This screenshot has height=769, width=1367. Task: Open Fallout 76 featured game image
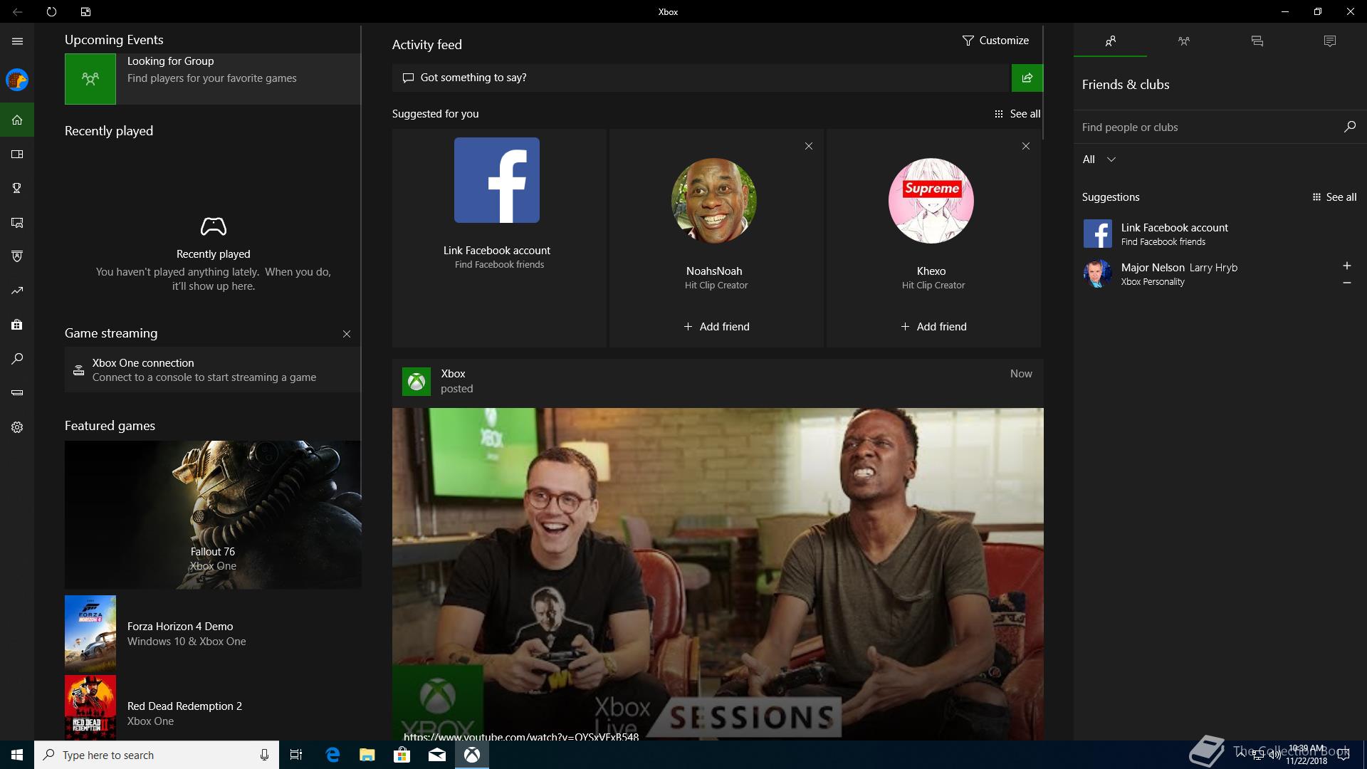click(213, 514)
